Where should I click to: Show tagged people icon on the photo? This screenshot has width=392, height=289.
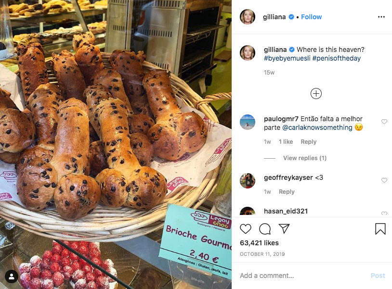(12, 276)
